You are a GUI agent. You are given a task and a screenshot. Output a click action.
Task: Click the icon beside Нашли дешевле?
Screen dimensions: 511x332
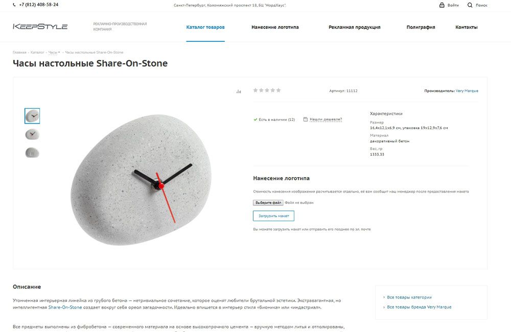[306, 119]
